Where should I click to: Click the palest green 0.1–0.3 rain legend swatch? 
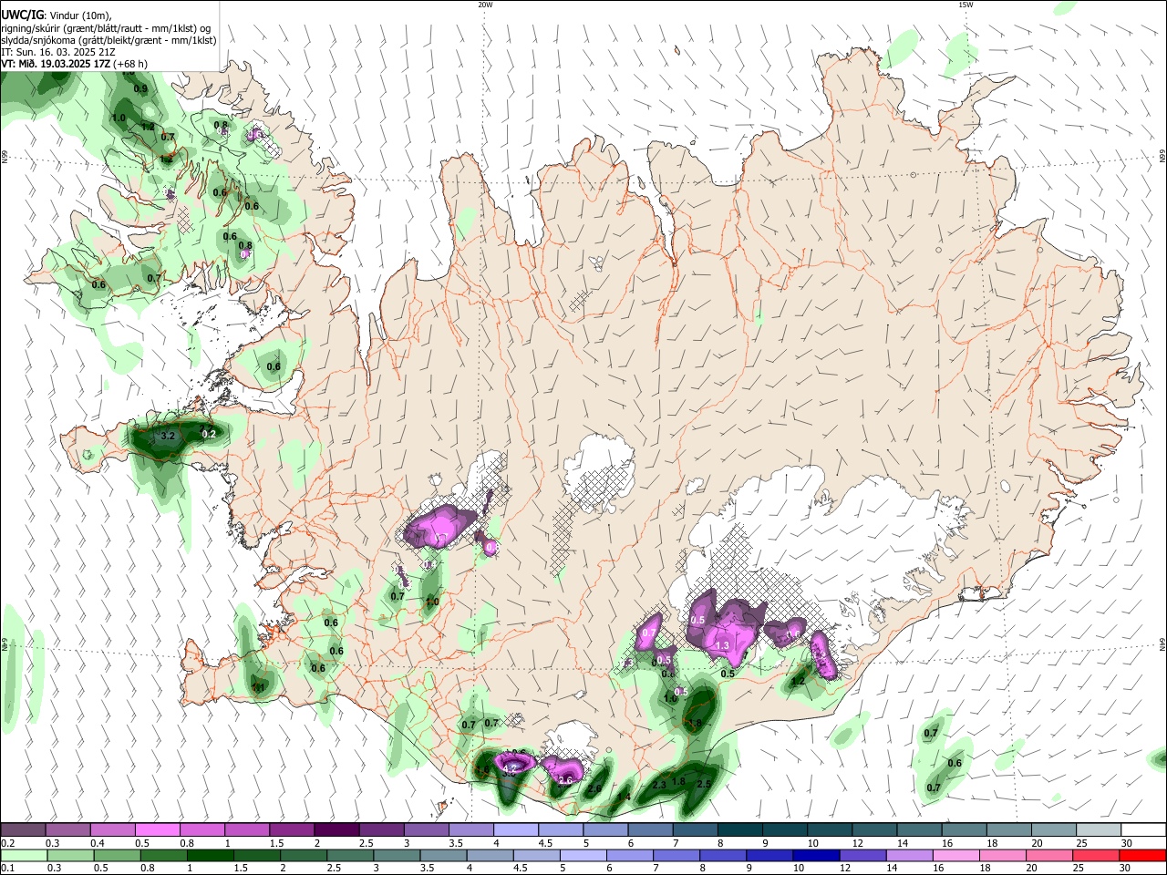pos(23,855)
